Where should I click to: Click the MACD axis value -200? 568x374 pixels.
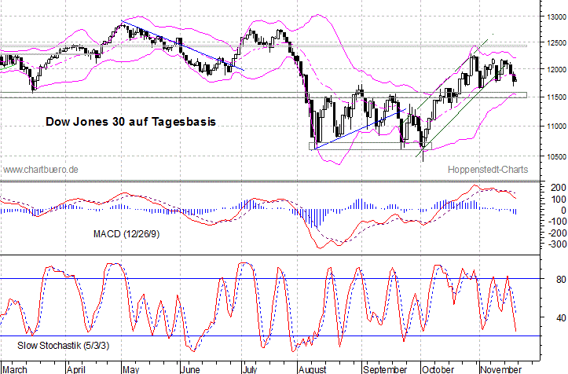(x=557, y=233)
